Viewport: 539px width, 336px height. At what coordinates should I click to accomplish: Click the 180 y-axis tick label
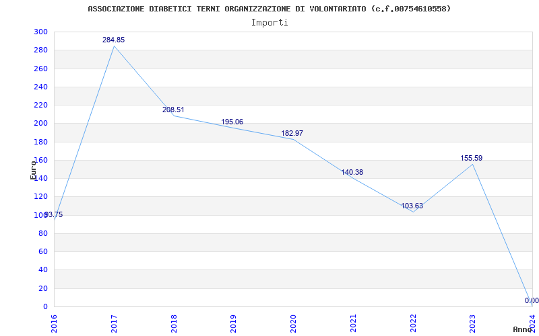40,142
